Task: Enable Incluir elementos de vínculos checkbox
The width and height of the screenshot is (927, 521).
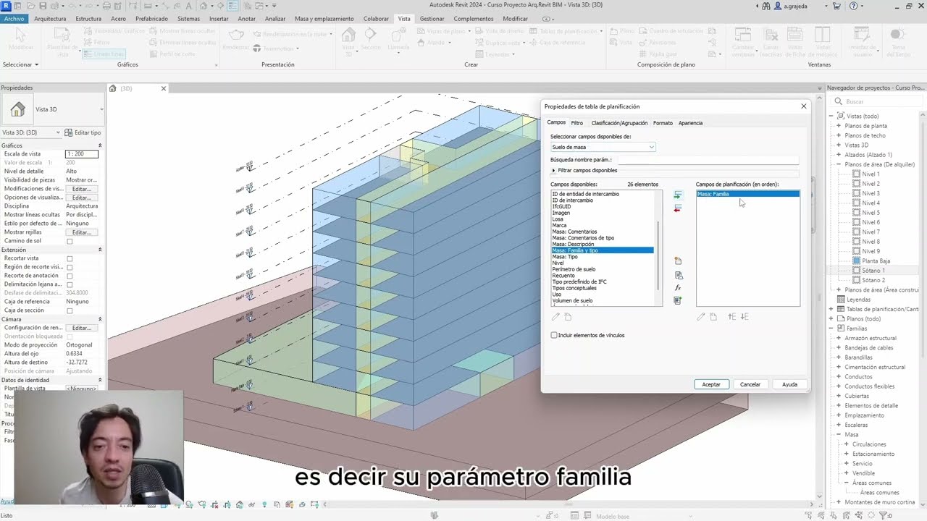Action: [554, 335]
